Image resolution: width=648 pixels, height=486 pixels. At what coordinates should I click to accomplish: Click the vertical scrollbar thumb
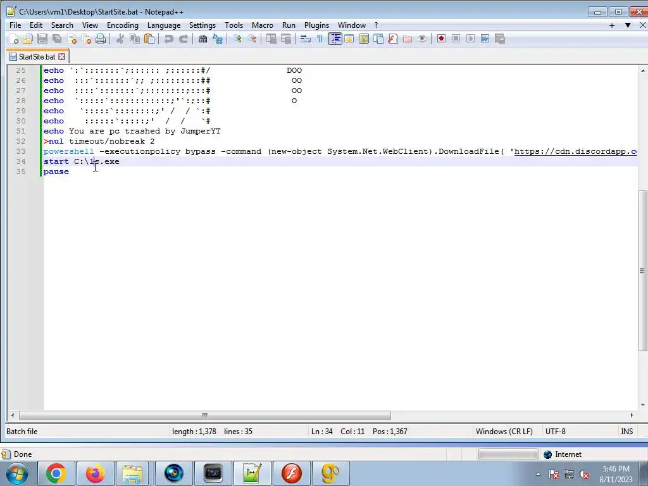pos(642,271)
